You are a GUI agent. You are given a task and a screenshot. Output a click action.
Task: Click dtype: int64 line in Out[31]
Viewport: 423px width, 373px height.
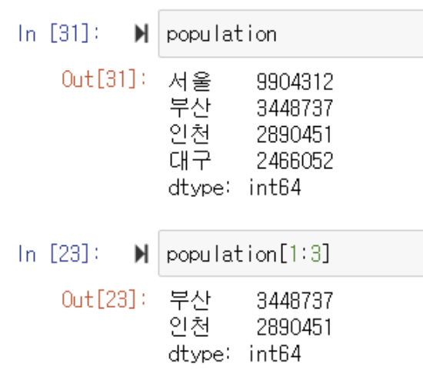point(235,187)
